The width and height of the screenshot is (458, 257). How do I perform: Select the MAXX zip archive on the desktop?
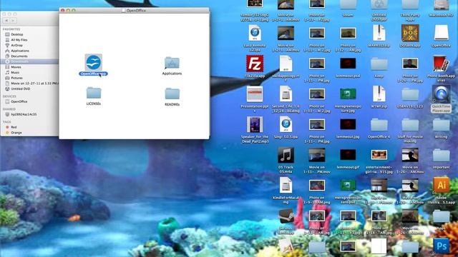[379, 33]
